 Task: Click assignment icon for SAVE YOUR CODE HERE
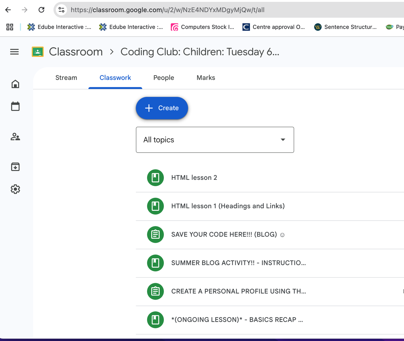[x=155, y=234]
